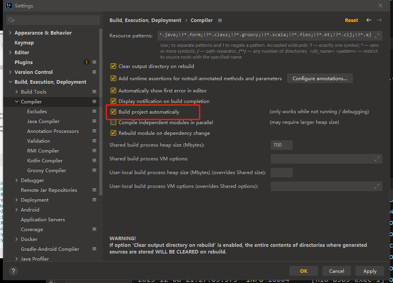This screenshot has width=393, height=283.
Task: Click the Plugins update count badge
Action: click(x=86, y=62)
